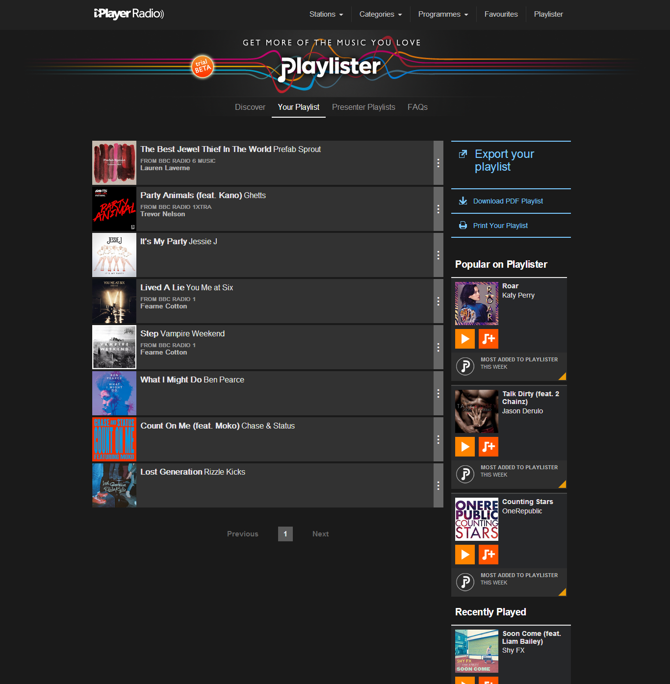
Task: Click the Export playlist external-link icon
Action: pos(463,154)
